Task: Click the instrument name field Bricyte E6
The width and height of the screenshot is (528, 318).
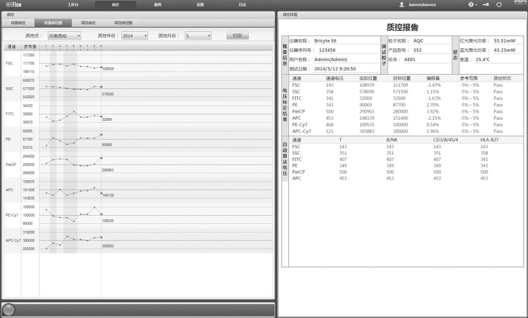Action: click(x=325, y=41)
